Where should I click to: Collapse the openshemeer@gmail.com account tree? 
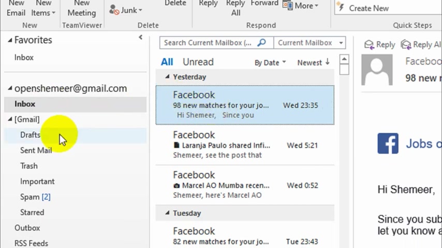10,88
